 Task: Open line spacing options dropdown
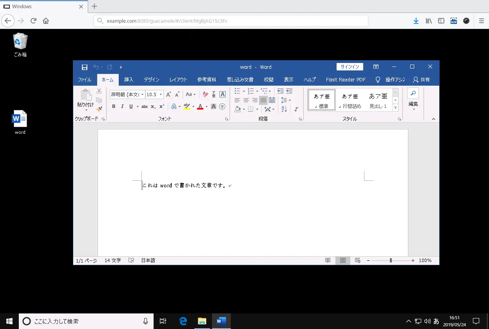coord(286,100)
